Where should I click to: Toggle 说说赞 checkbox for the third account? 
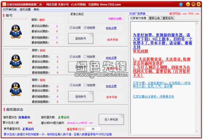[x=71, y=85]
